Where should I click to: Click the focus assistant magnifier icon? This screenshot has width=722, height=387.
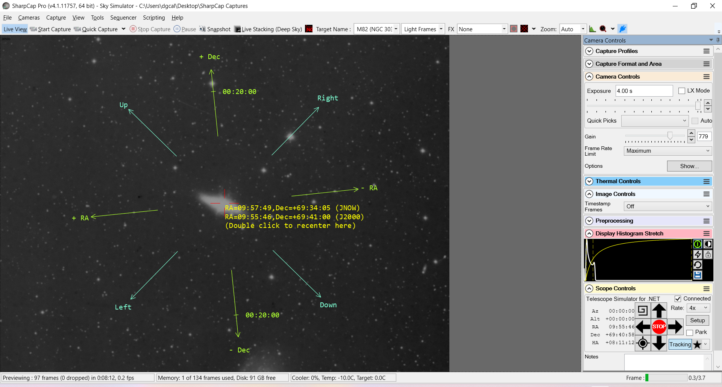[603, 29]
